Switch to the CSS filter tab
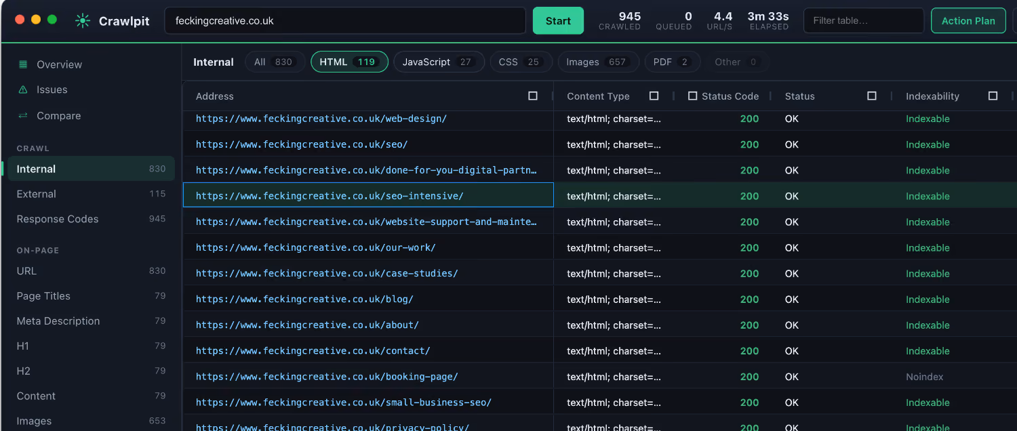Screen dimensions: 1017x431 pos(521,62)
